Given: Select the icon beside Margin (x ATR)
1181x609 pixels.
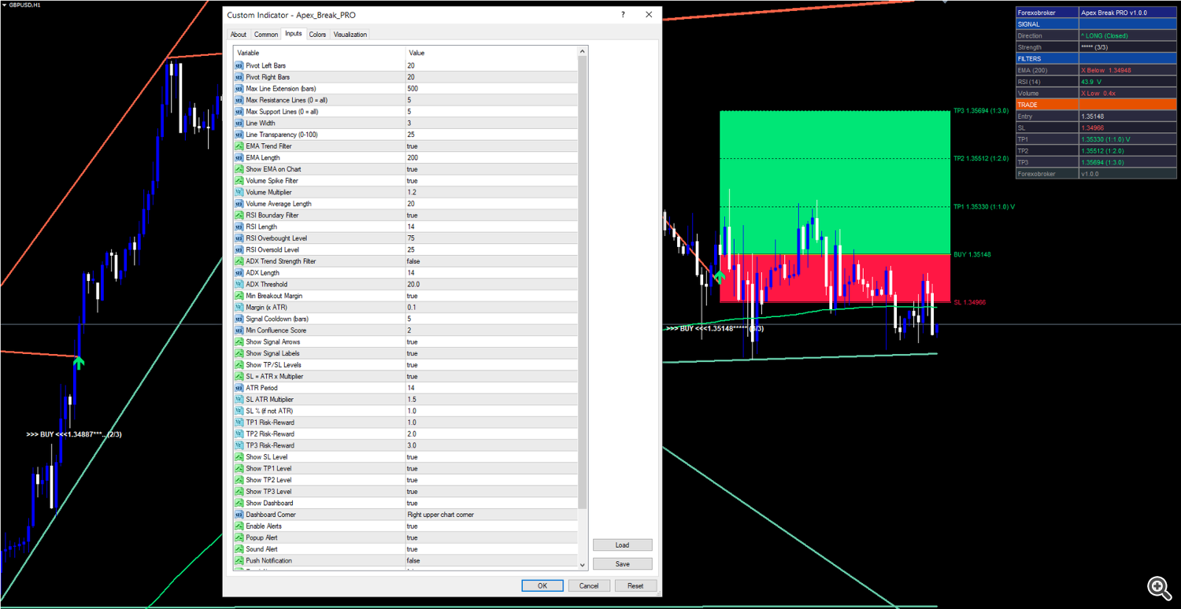Looking at the screenshot, I should pyautogui.click(x=239, y=307).
